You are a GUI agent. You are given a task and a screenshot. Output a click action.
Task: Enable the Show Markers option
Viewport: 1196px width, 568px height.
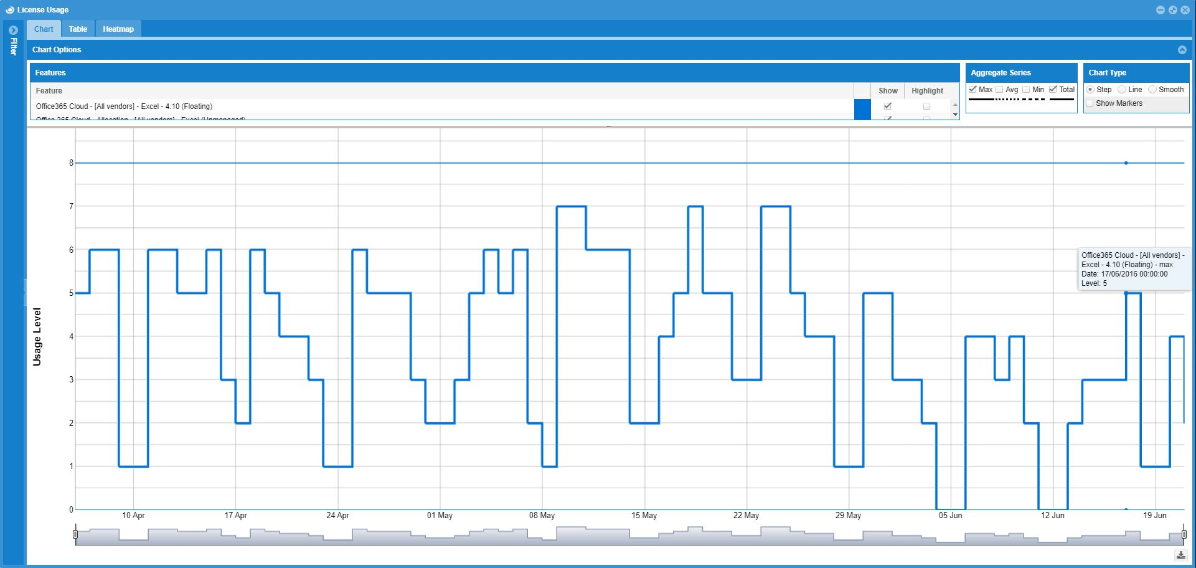pos(1090,103)
